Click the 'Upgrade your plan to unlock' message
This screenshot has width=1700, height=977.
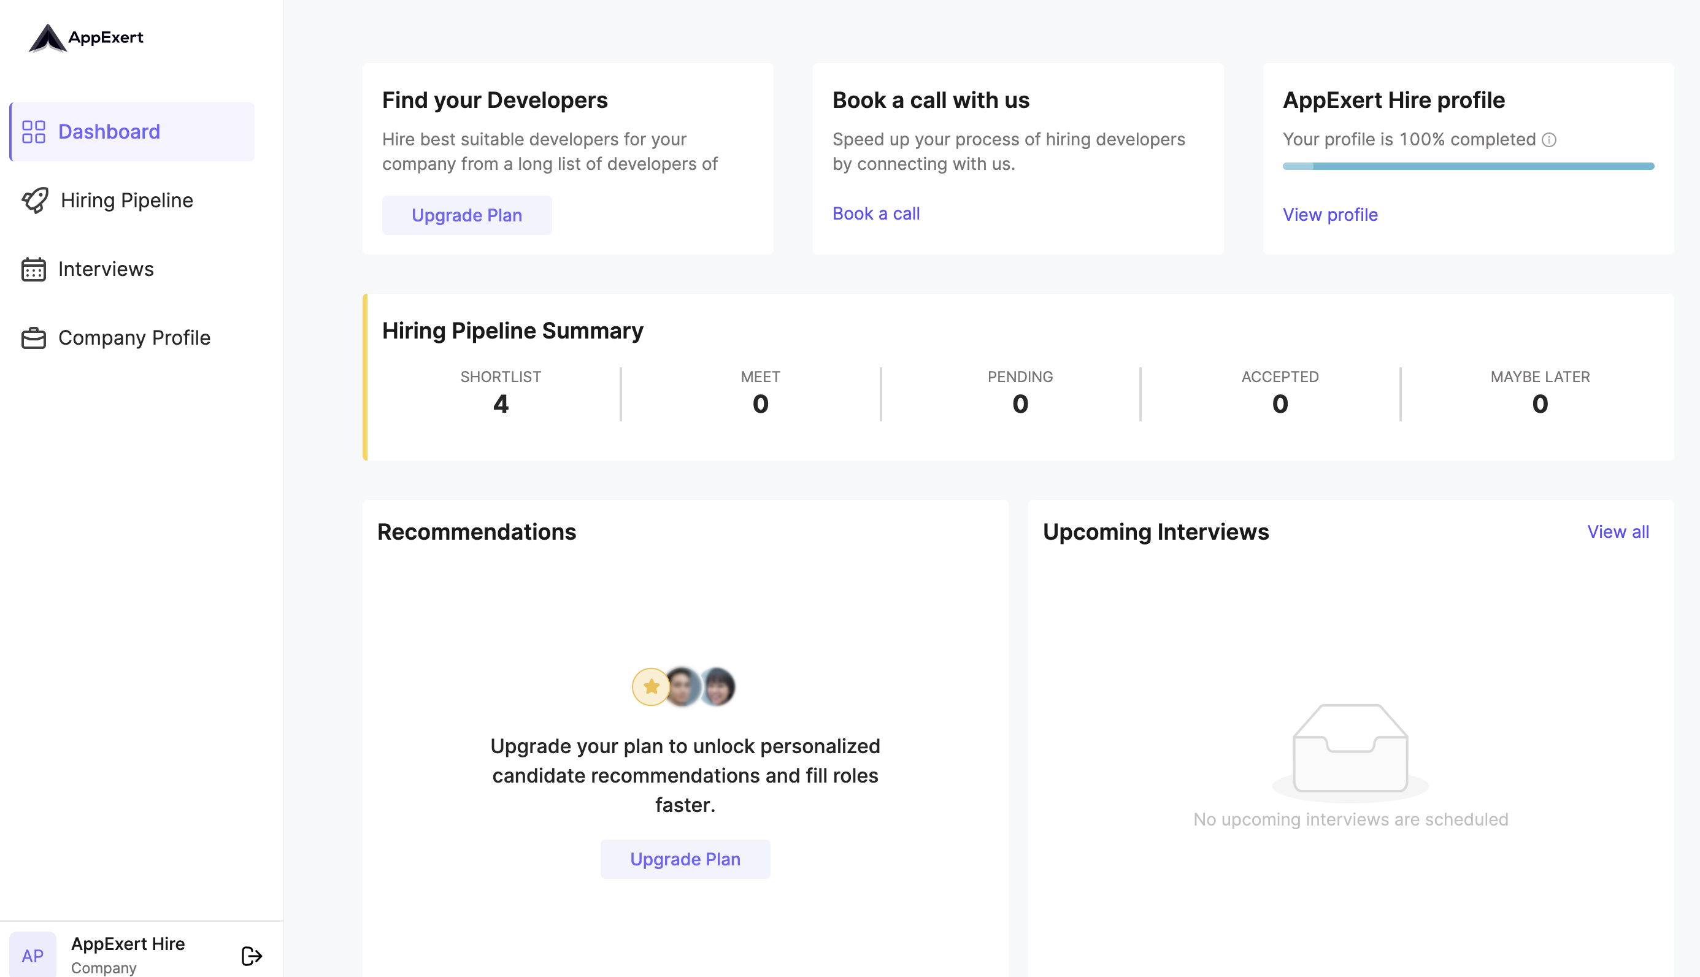pos(685,775)
